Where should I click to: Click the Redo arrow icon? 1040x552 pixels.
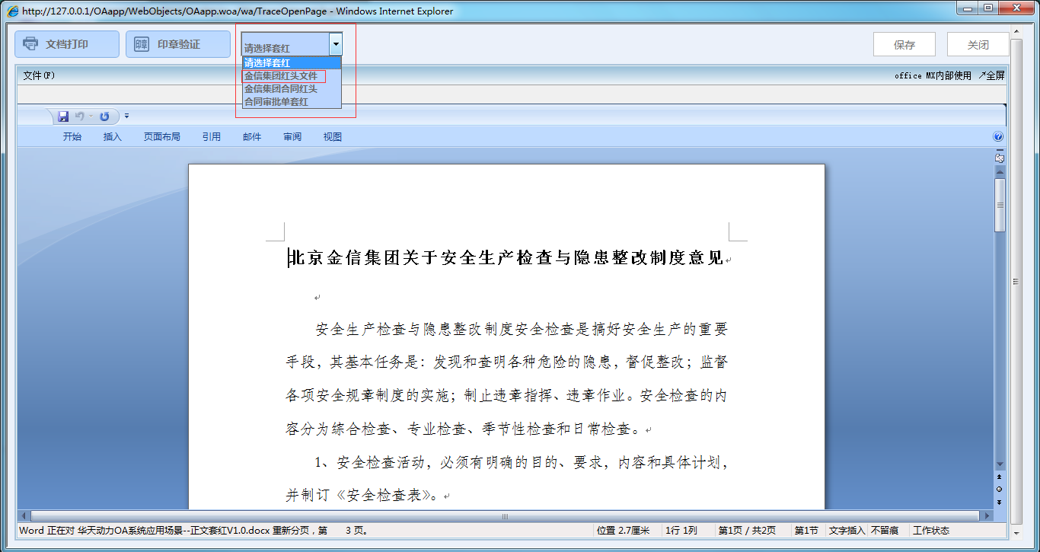[x=104, y=116]
